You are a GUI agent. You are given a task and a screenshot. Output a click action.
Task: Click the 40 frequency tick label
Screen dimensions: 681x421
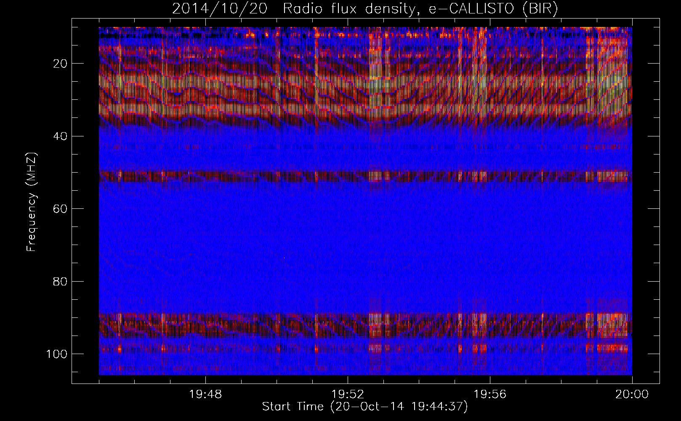tap(61, 136)
